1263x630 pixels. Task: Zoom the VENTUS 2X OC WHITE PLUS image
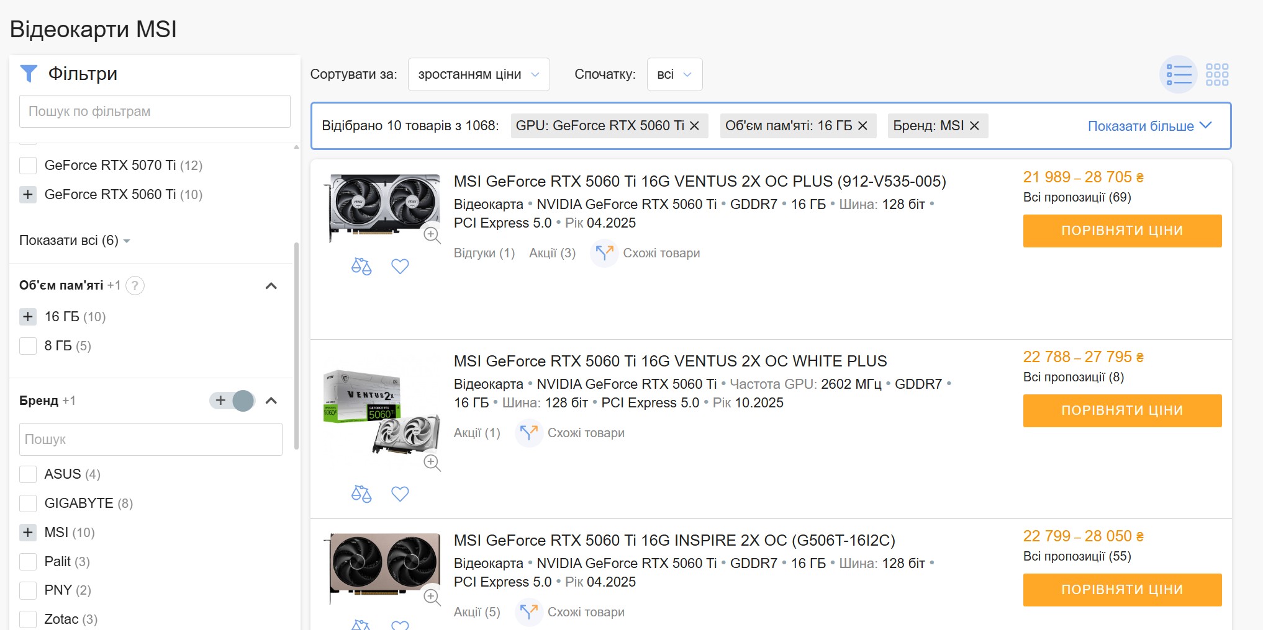pyautogui.click(x=432, y=463)
